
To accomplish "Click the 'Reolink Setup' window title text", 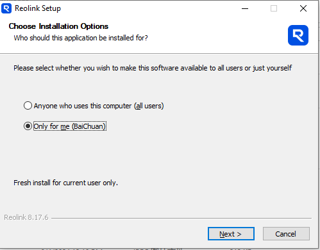I will click(x=38, y=8).
